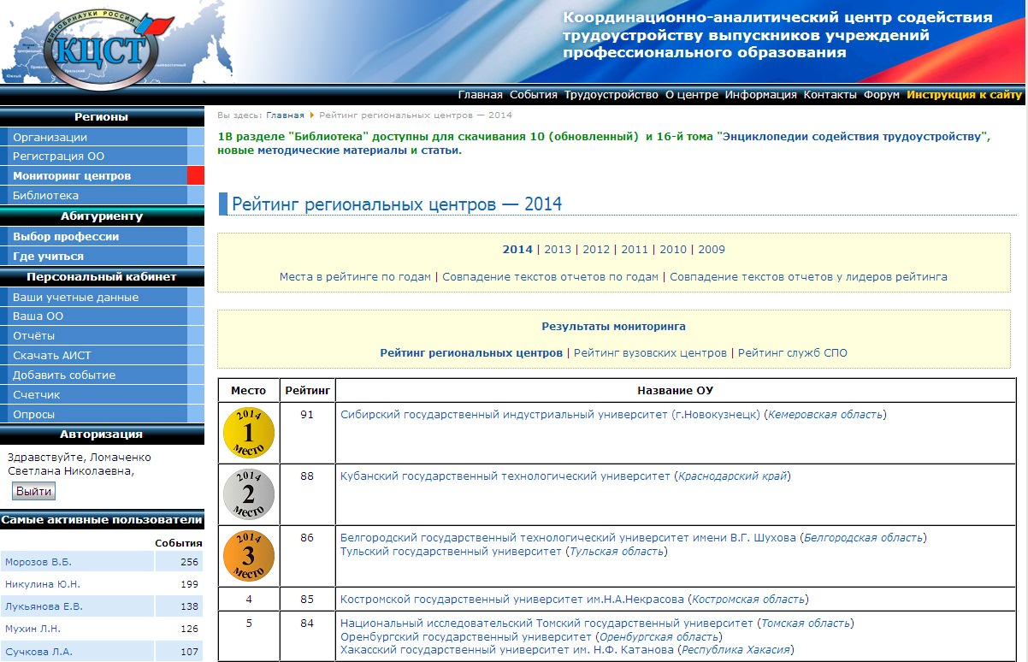Click the bronze 3rd place medal
1028x662 pixels.
point(249,556)
